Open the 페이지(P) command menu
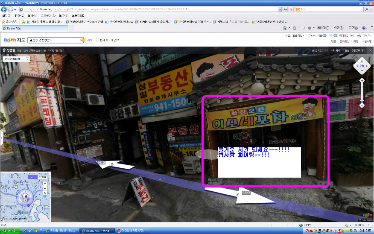This screenshot has height=234, width=374. (324, 28)
